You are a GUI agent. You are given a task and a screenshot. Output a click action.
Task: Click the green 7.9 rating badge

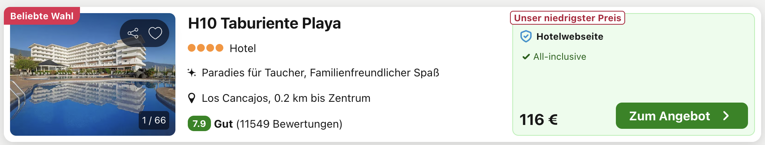point(199,124)
